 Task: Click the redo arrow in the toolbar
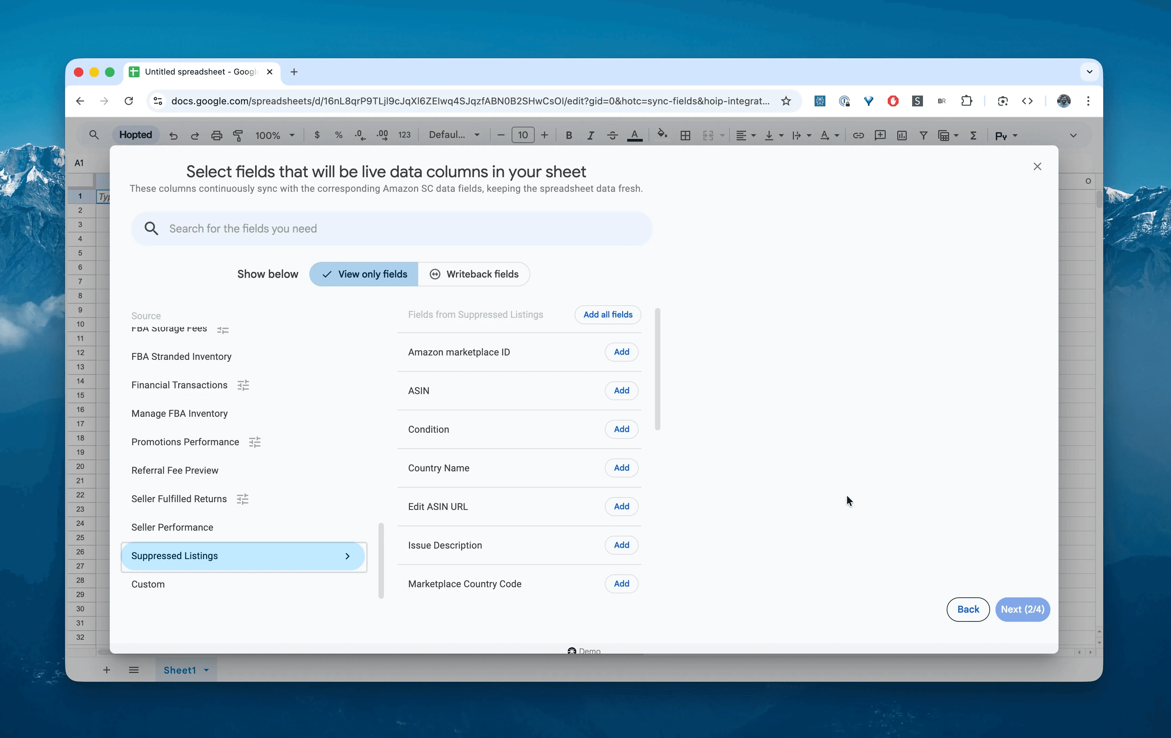pos(195,136)
